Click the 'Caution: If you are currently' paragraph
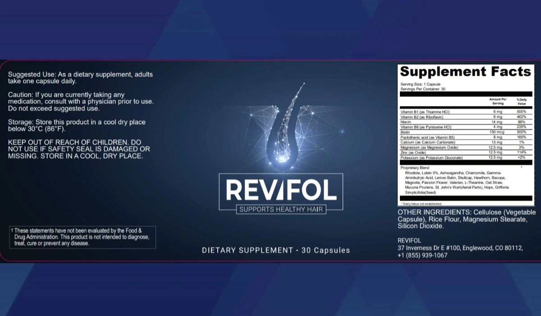541x316 pixels. [81, 102]
